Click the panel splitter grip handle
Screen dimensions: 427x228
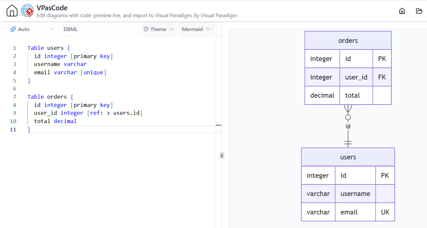click(x=222, y=155)
